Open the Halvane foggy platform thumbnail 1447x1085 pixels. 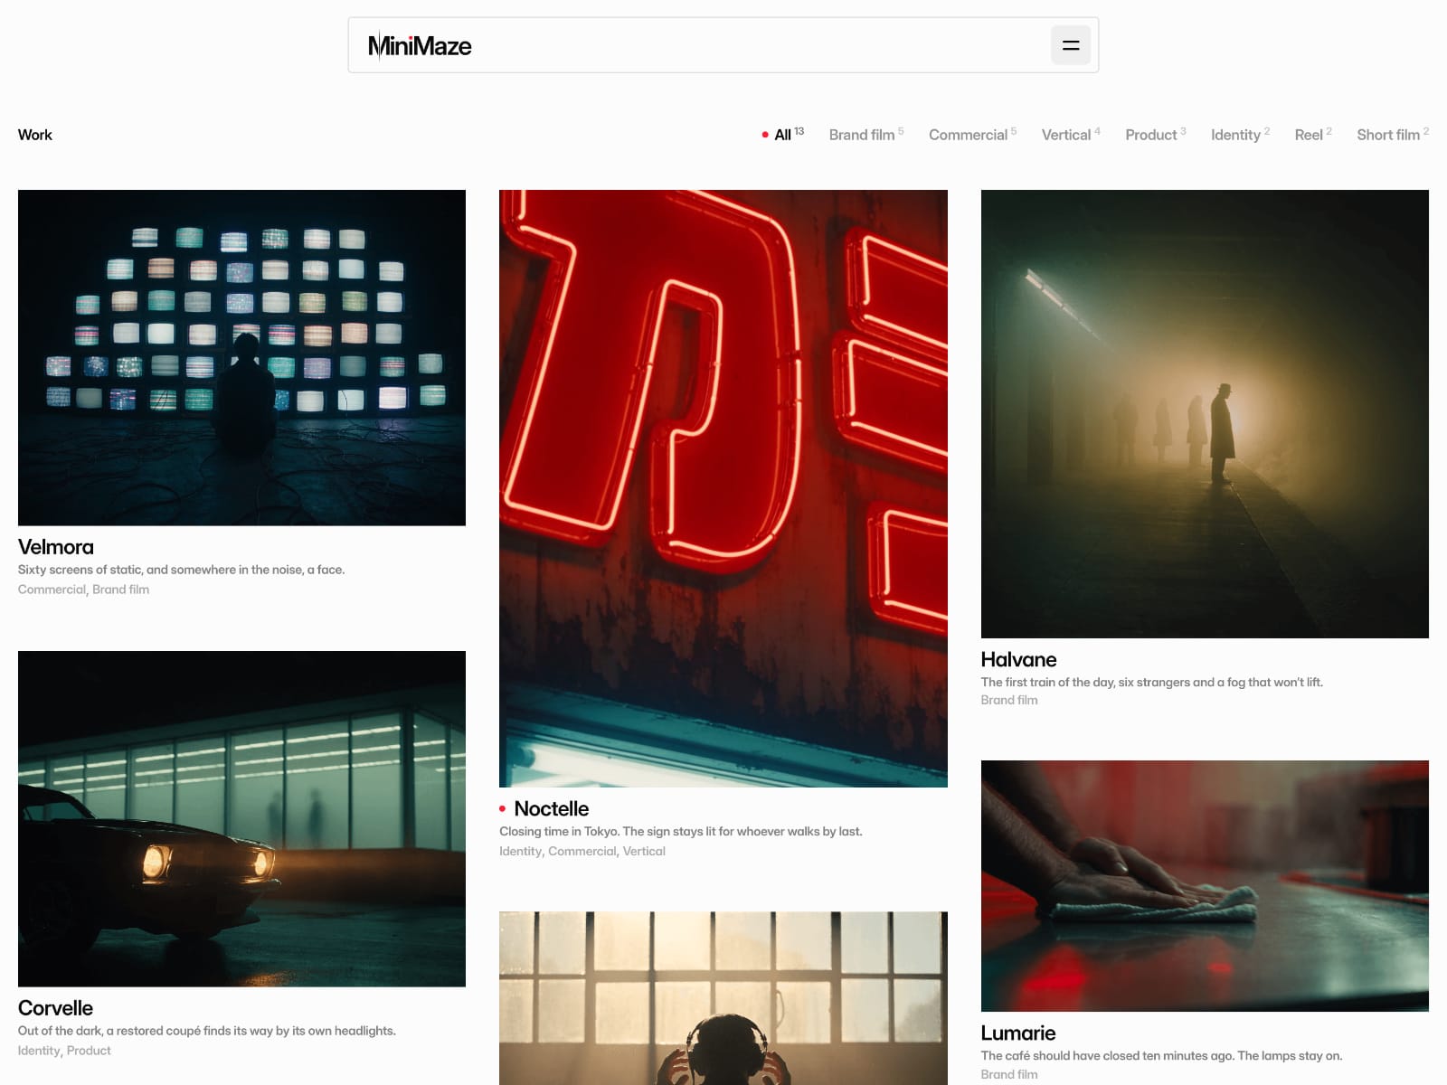coord(1205,414)
